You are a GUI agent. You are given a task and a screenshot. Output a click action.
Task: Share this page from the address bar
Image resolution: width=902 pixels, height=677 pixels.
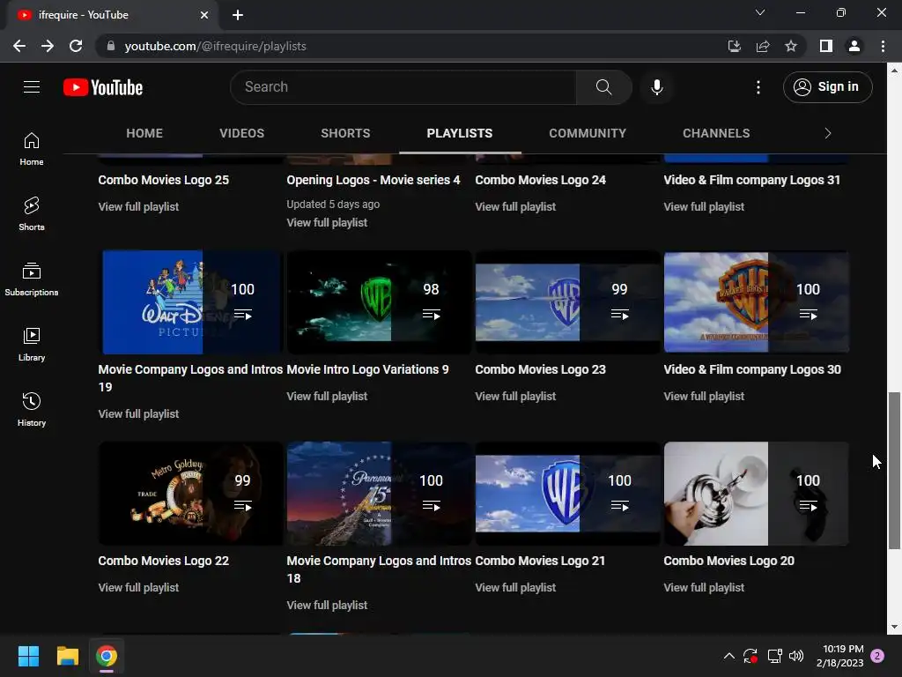[763, 46]
